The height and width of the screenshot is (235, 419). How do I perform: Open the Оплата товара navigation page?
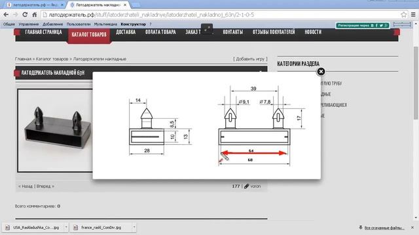click(160, 32)
